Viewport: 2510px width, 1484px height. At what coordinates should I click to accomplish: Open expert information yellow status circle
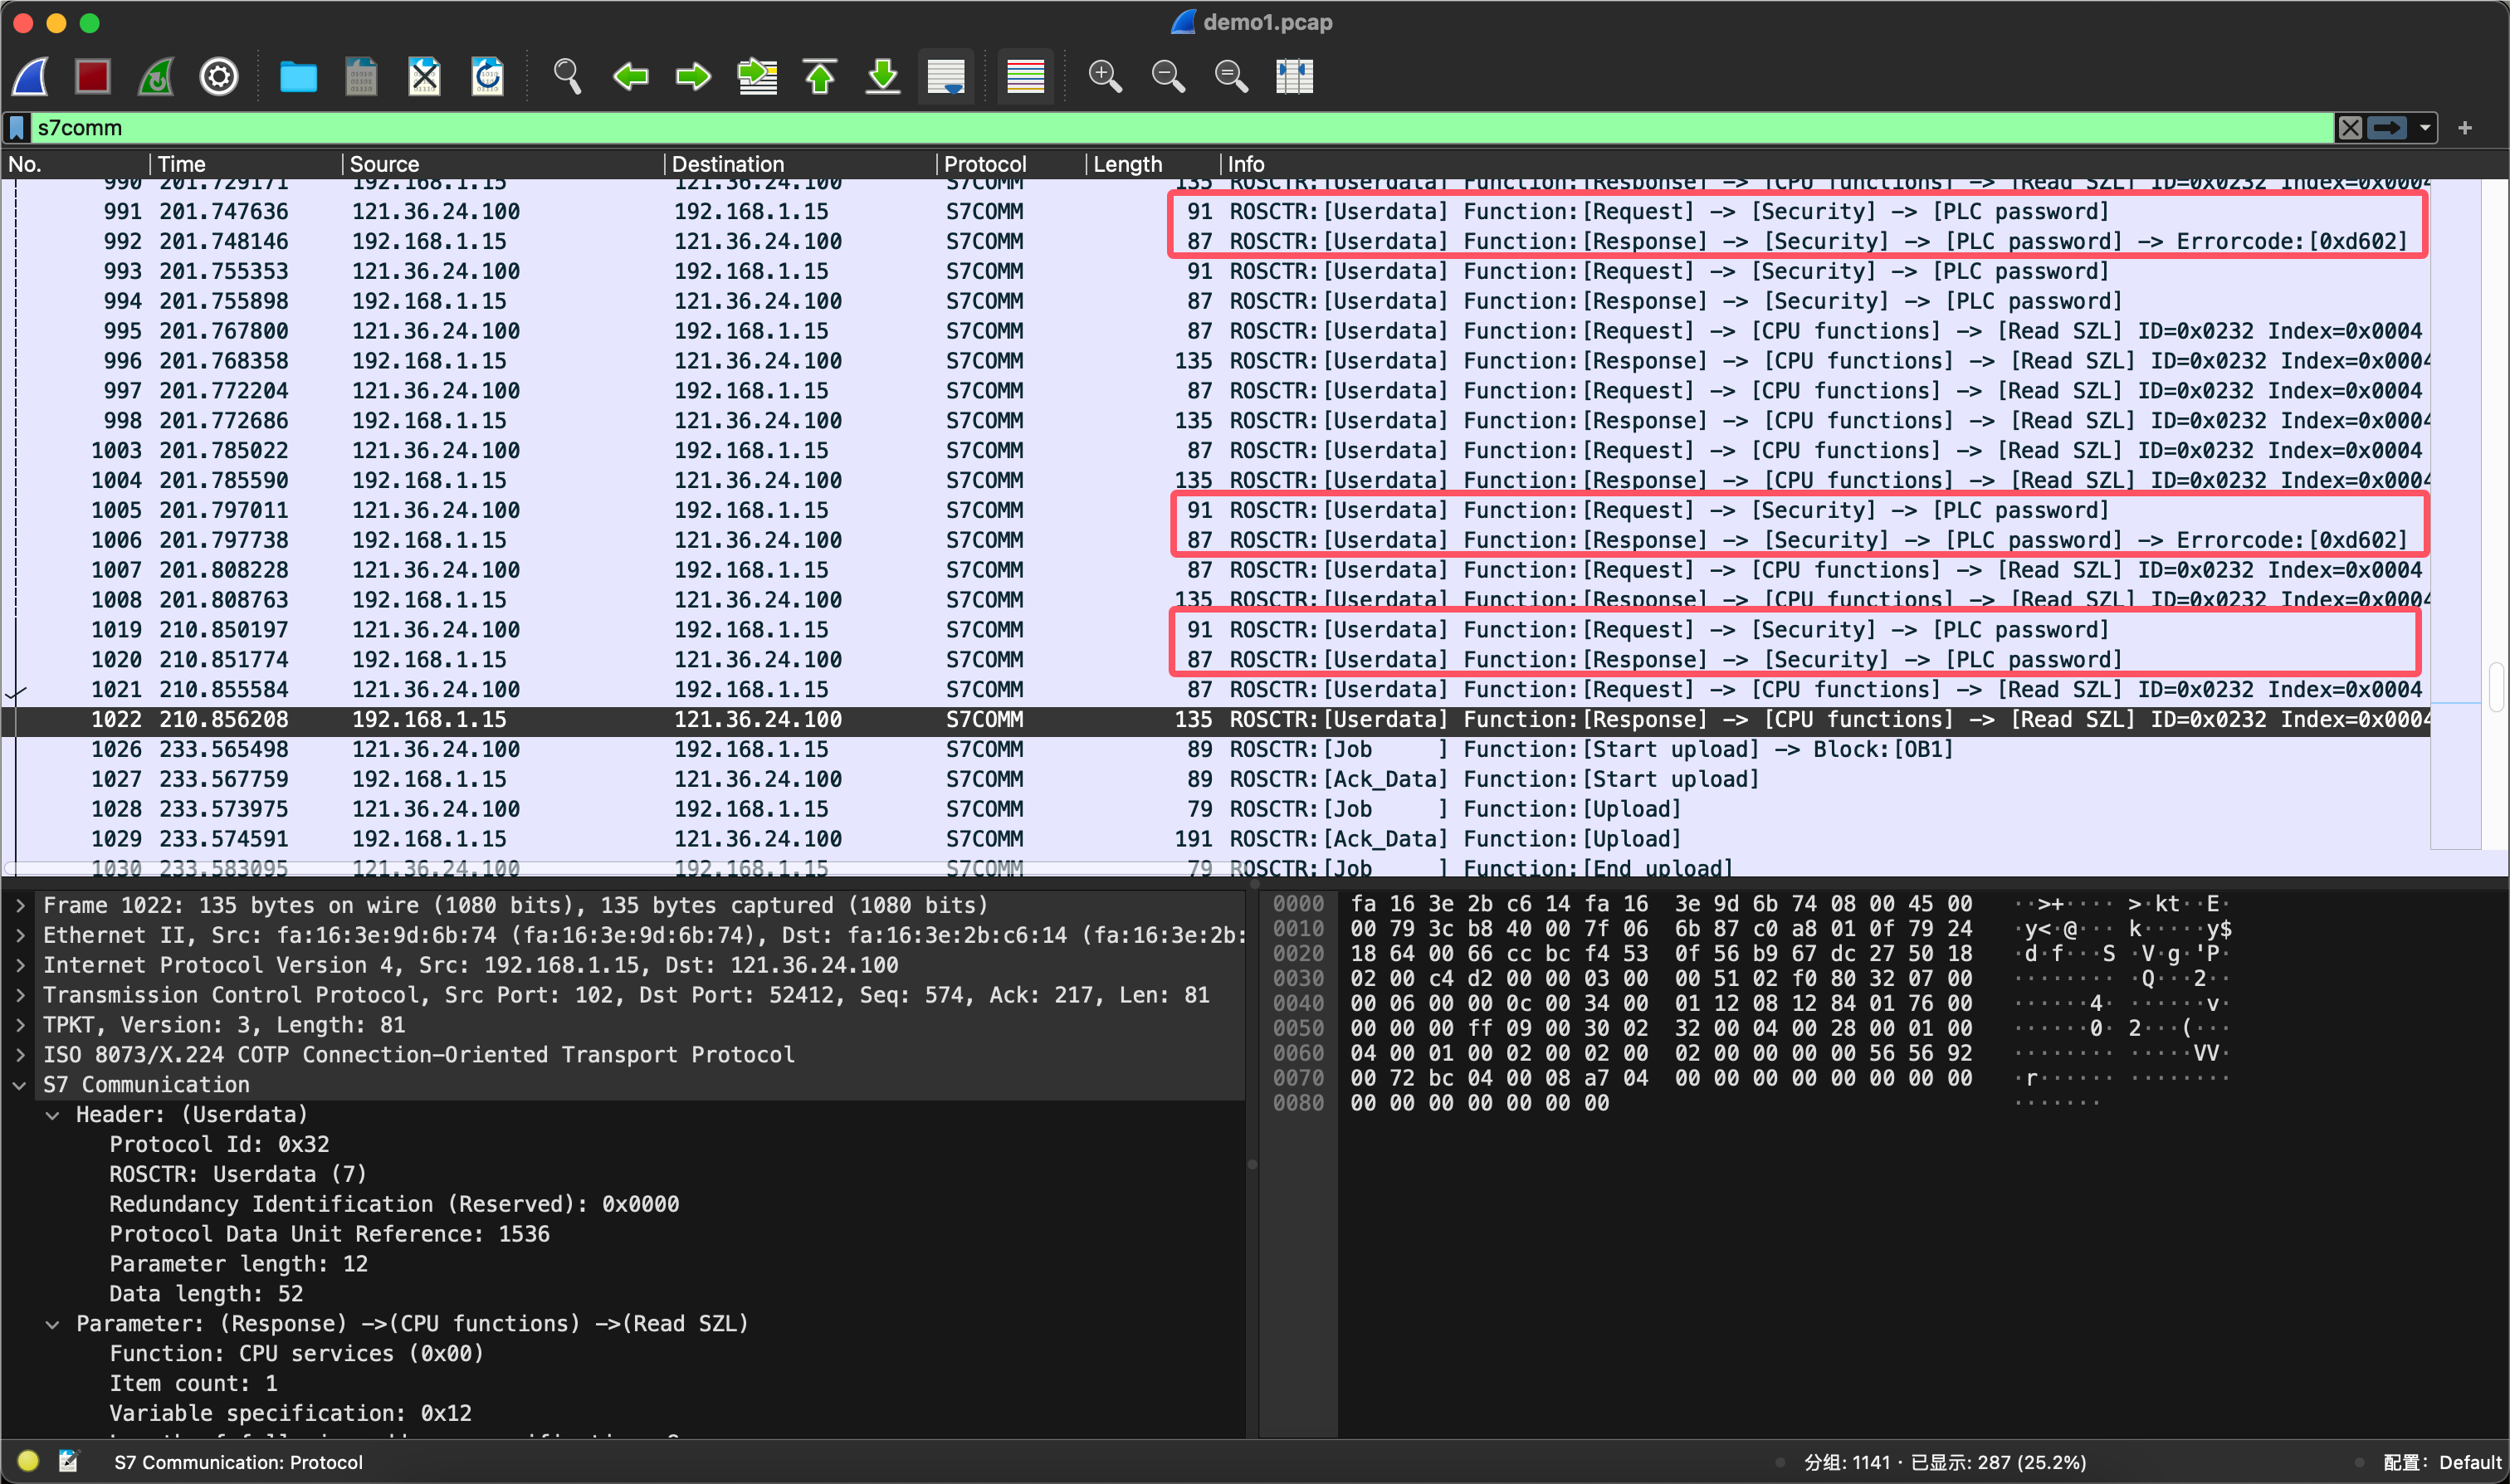point(28,1462)
